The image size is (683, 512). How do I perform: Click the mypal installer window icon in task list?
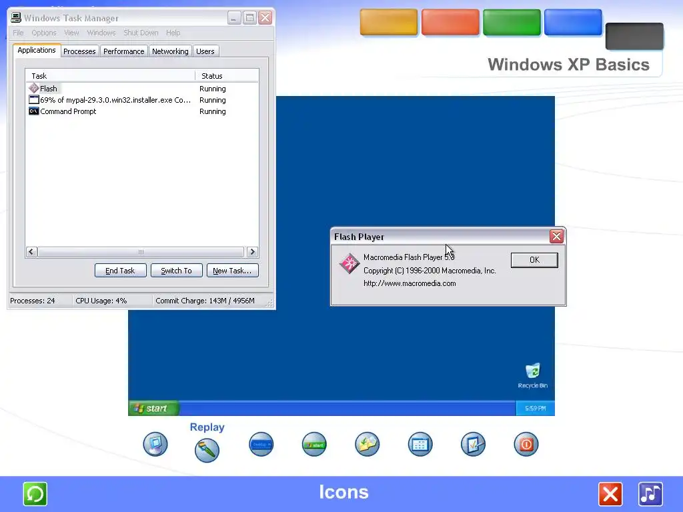[x=34, y=100]
